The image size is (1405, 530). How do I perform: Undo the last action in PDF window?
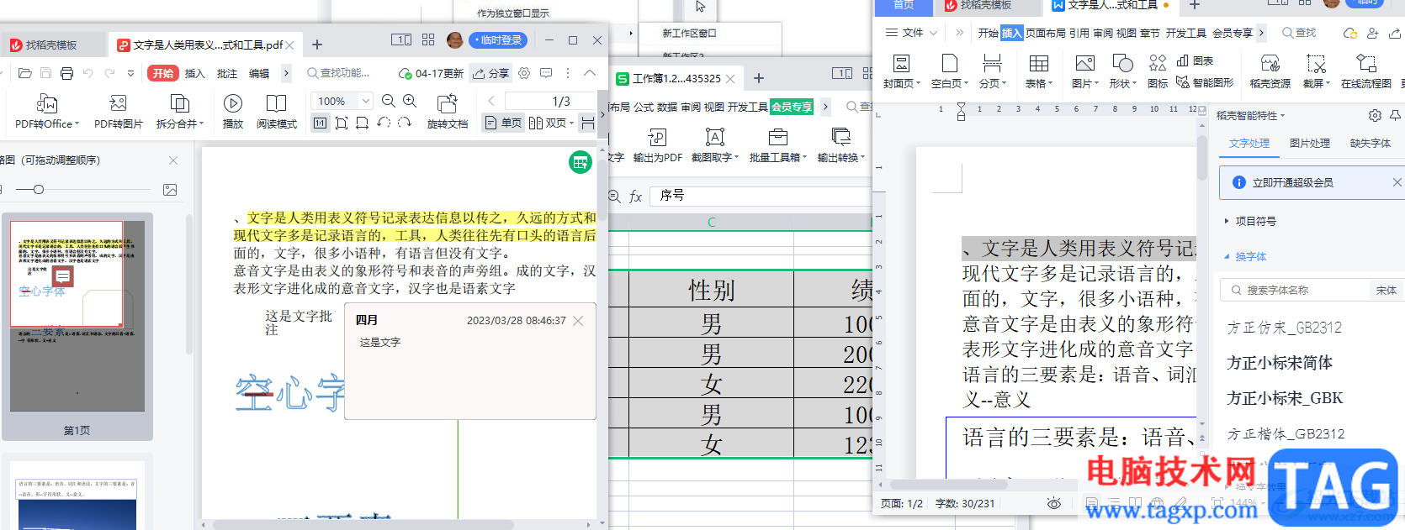(x=88, y=73)
